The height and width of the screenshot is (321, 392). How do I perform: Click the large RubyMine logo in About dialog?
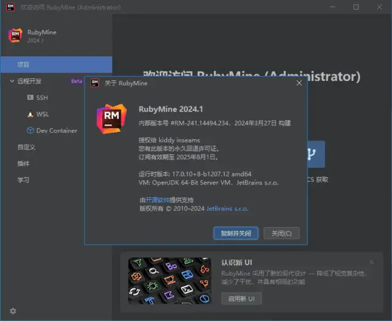(111, 116)
